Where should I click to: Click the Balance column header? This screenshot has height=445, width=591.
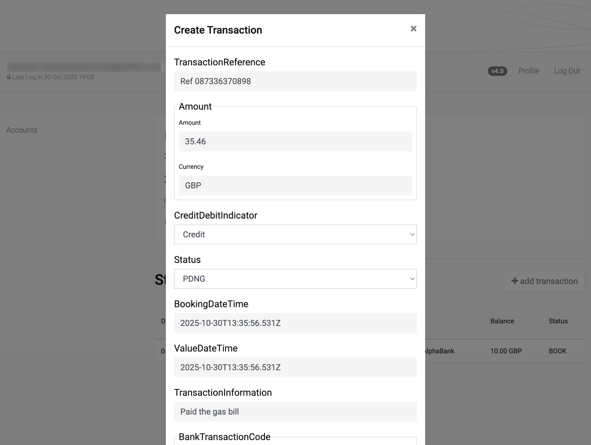coord(502,321)
